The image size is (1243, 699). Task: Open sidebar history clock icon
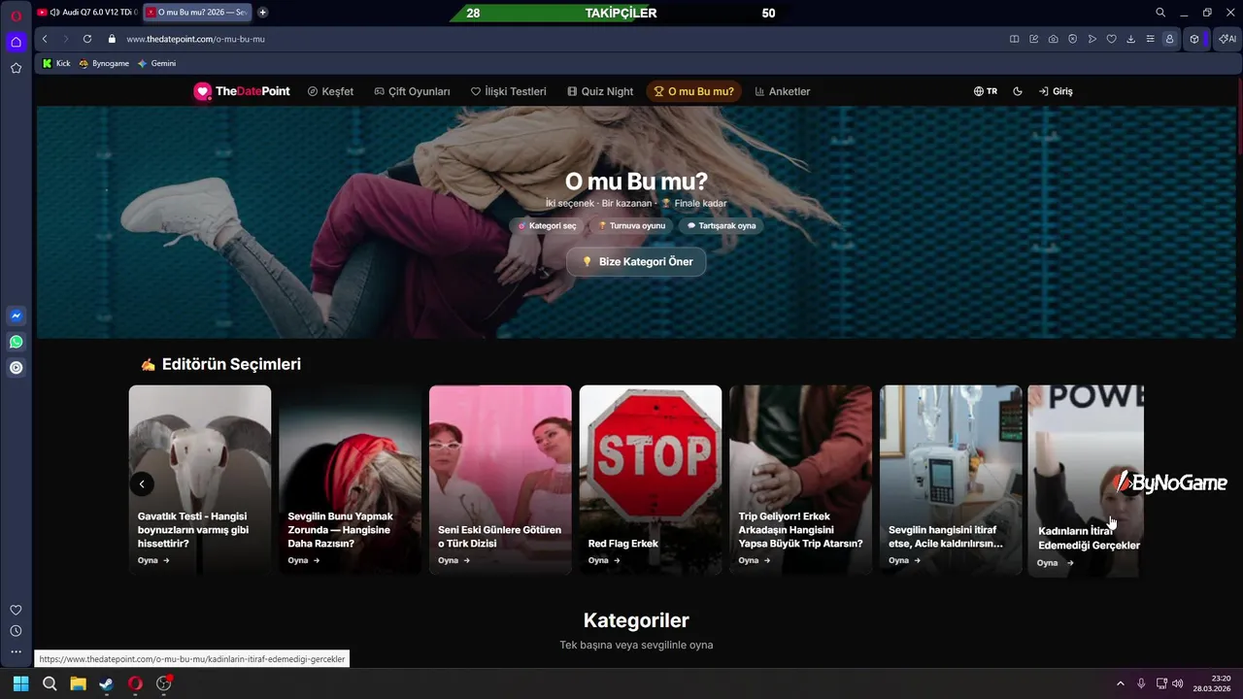click(16, 631)
